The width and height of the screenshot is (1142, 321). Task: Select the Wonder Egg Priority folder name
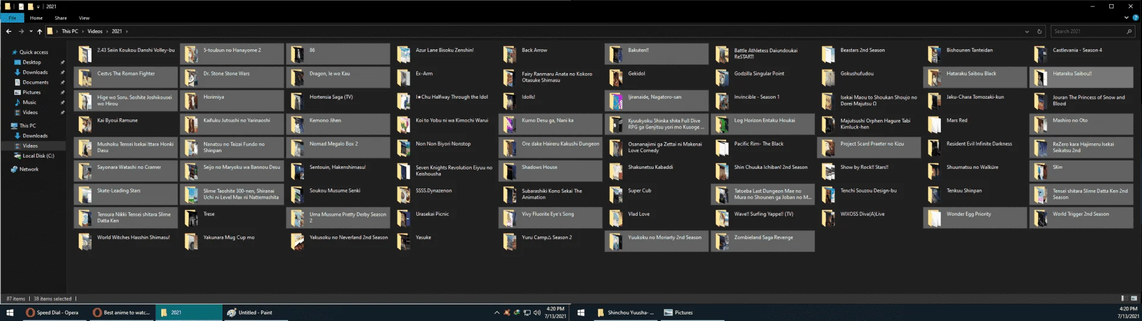(968, 214)
